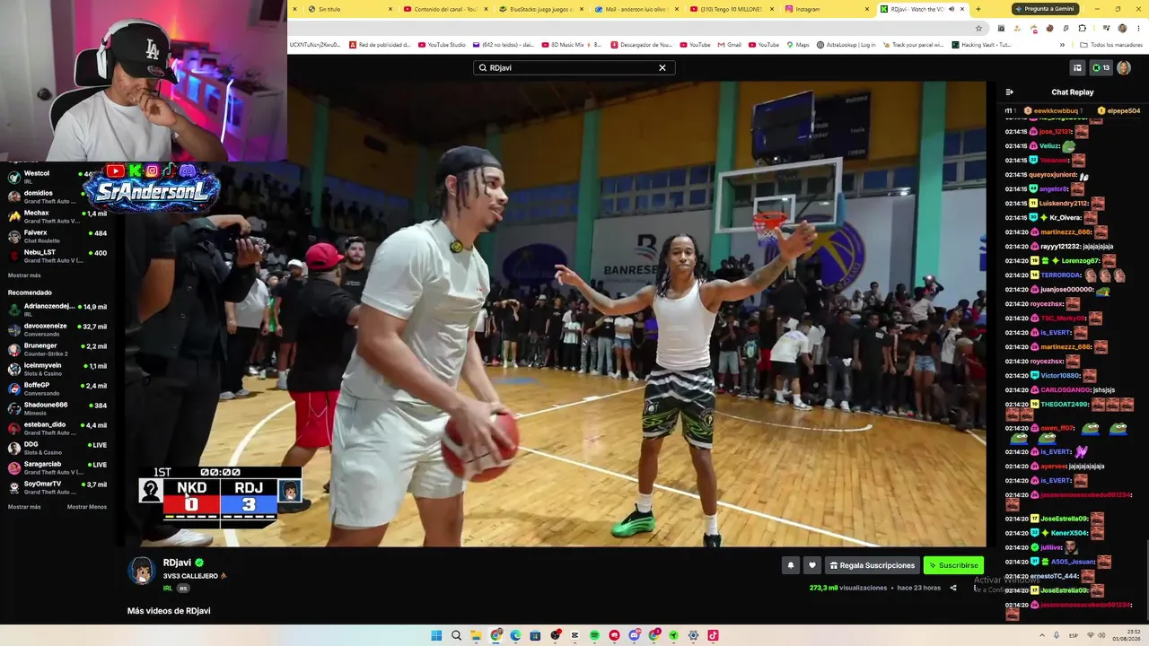This screenshot has height=646, width=1149.
Task: Open TikTok from taskbar
Action: click(713, 635)
